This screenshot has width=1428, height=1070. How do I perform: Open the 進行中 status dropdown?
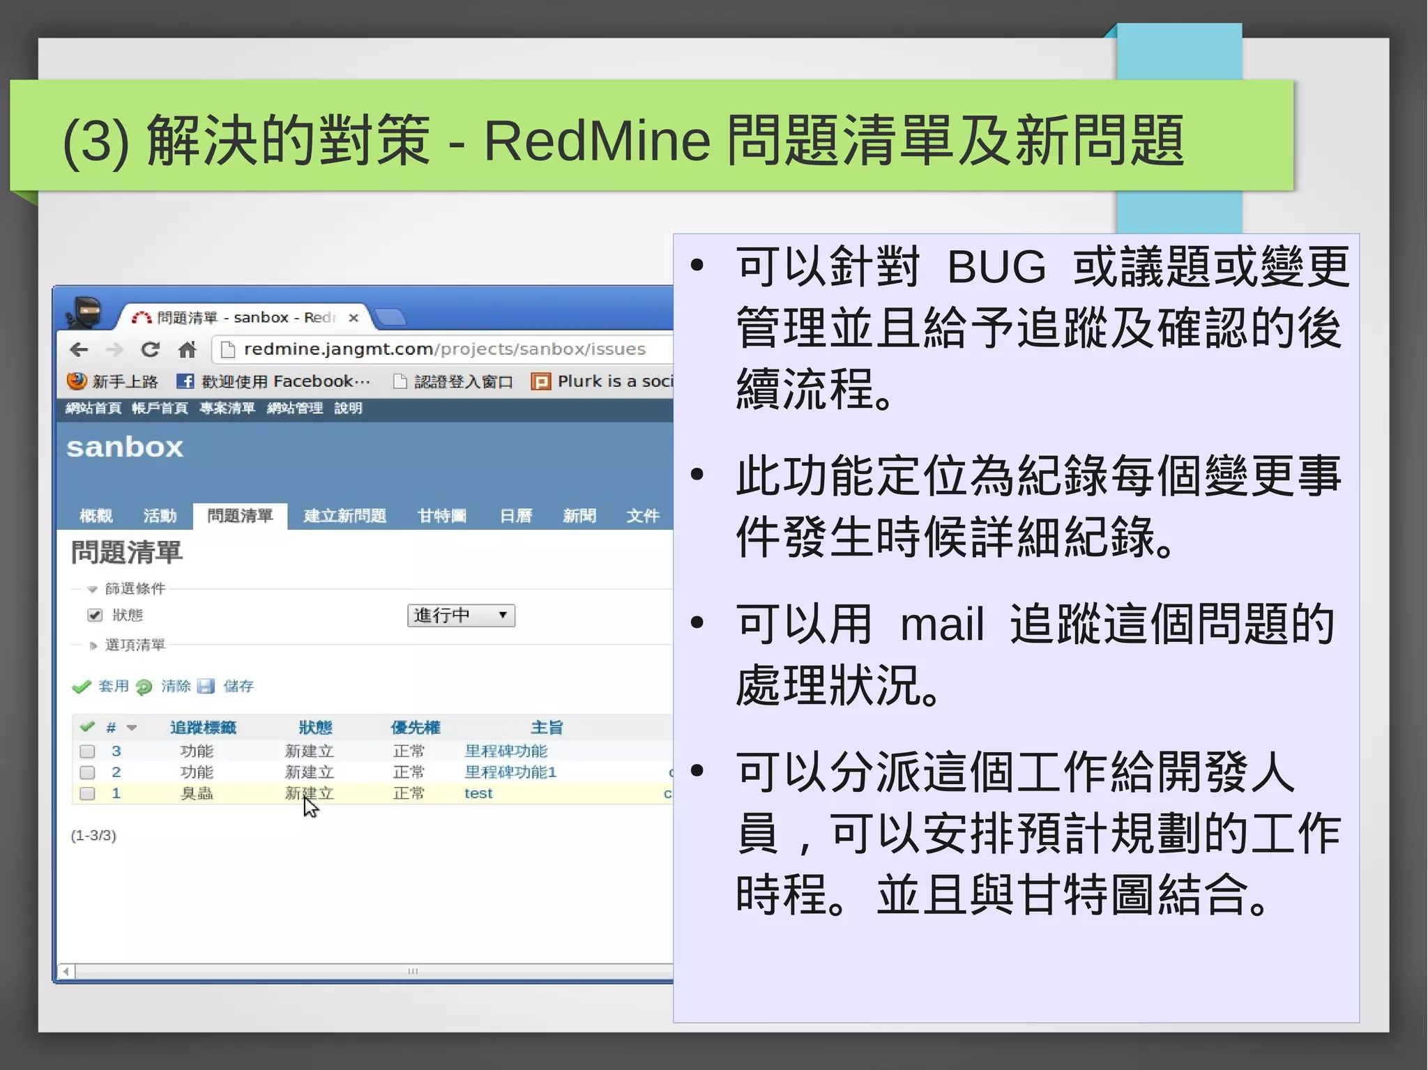point(461,616)
